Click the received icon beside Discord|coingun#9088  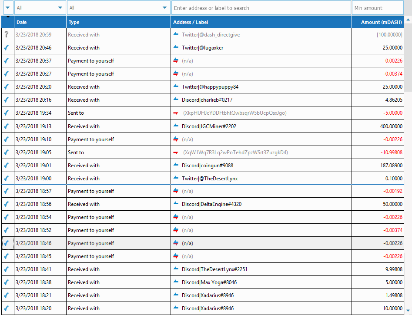pyautogui.click(x=176, y=165)
